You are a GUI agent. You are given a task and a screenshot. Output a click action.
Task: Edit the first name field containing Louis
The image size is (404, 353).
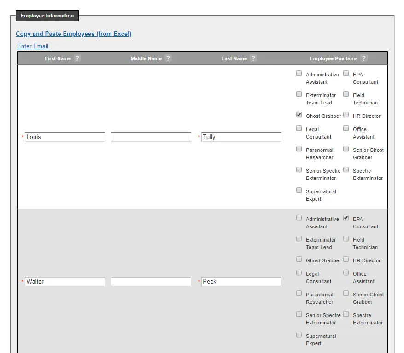tap(65, 137)
